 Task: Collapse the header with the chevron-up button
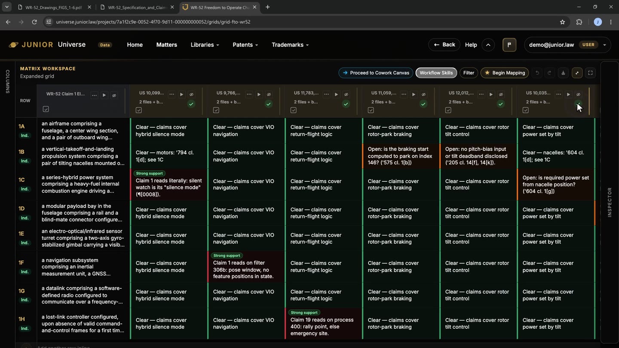tap(488, 45)
